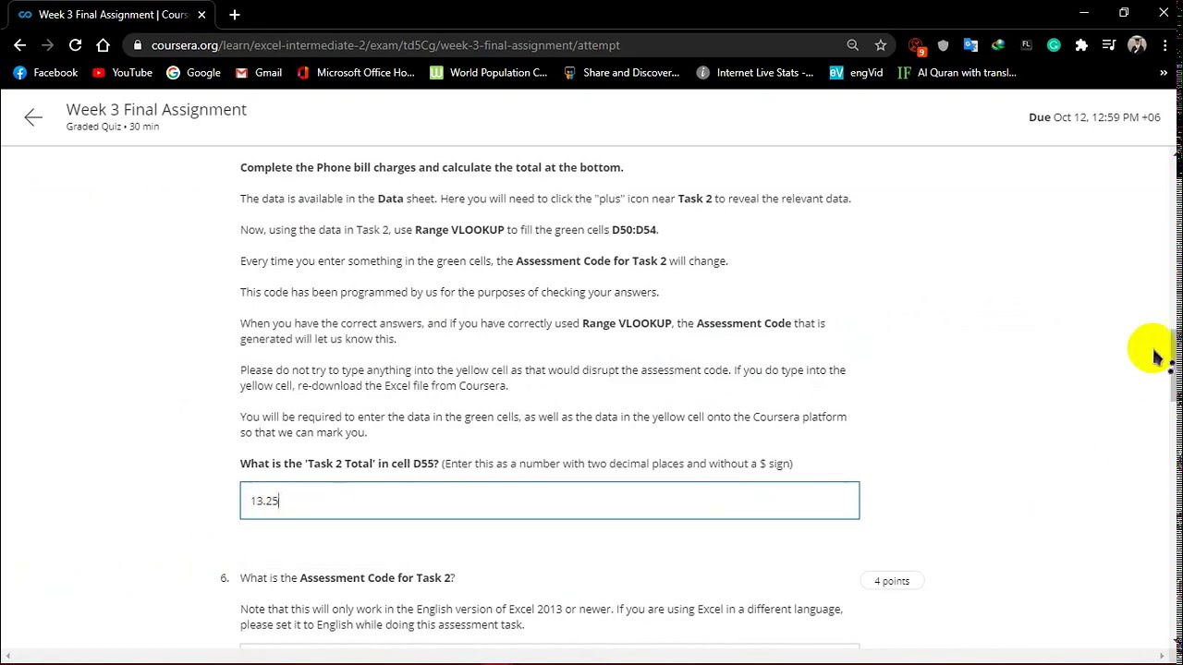Go back with the browser back arrow

(x=20, y=44)
